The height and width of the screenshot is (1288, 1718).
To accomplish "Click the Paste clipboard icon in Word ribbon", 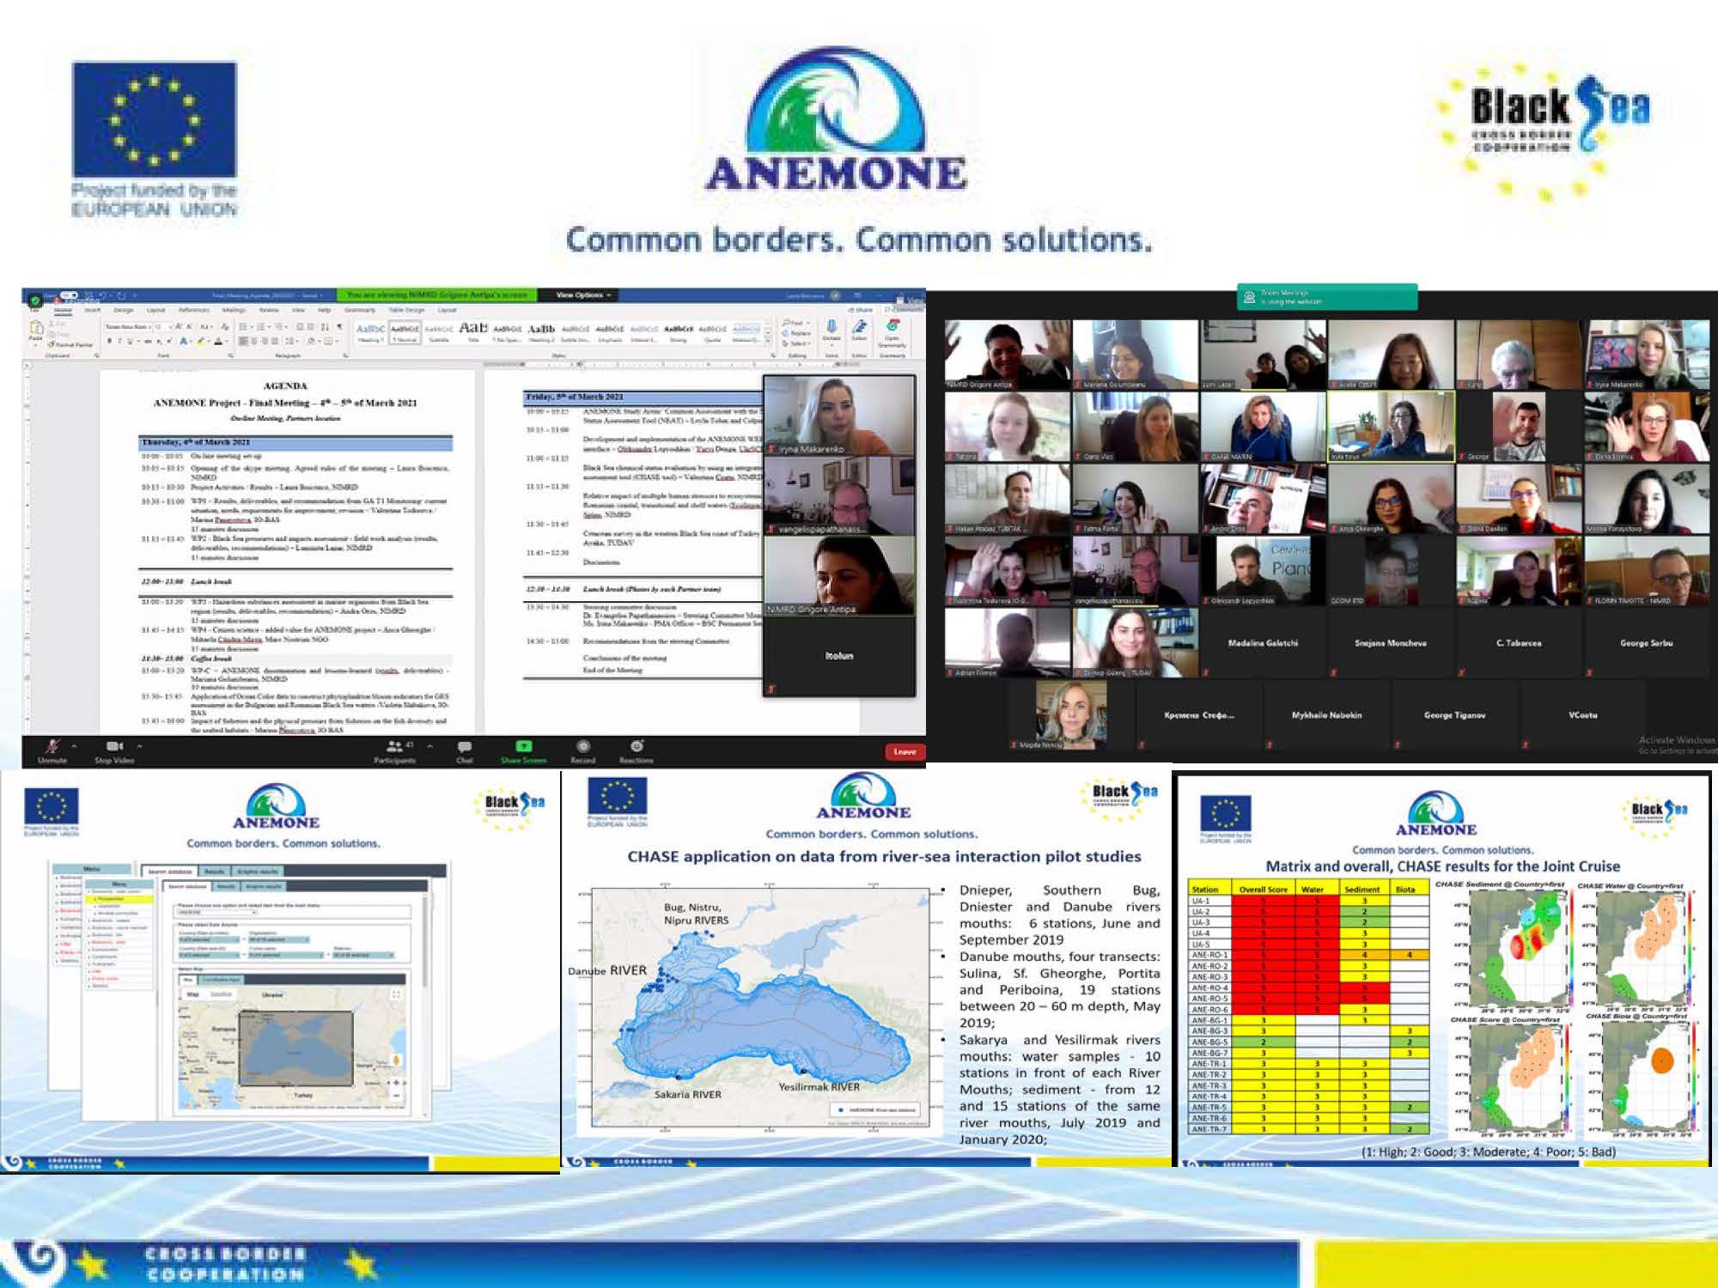I will click(x=36, y=328).
